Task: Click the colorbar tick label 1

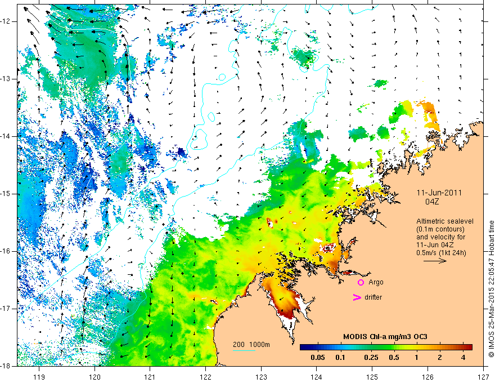Action: [x=417, y=358]
